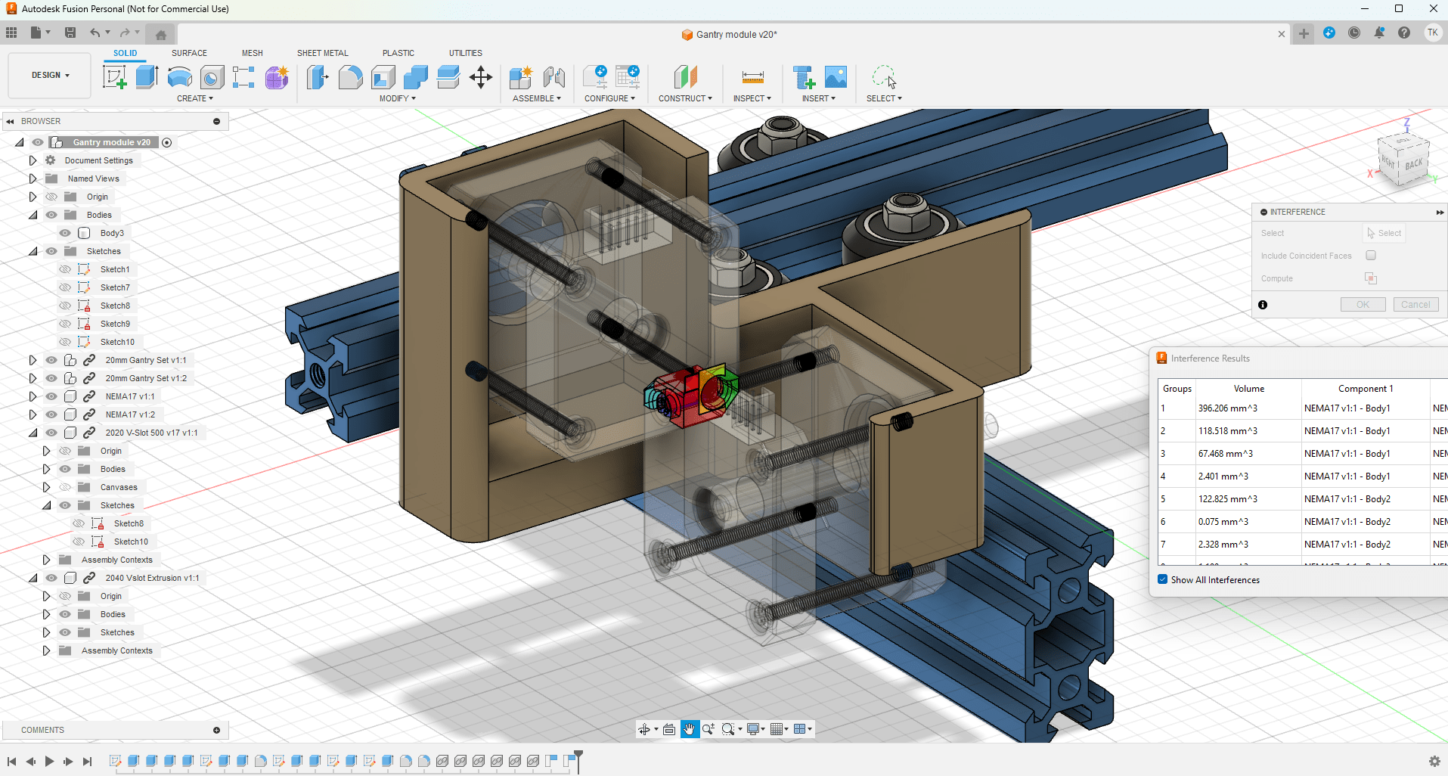Click the Undo arrow
The image size is (1448, 776).
coord(95,33)
